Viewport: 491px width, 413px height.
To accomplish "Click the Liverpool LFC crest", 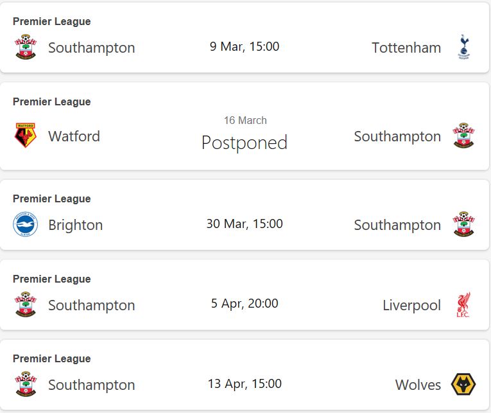I will [x=463, y=304].
